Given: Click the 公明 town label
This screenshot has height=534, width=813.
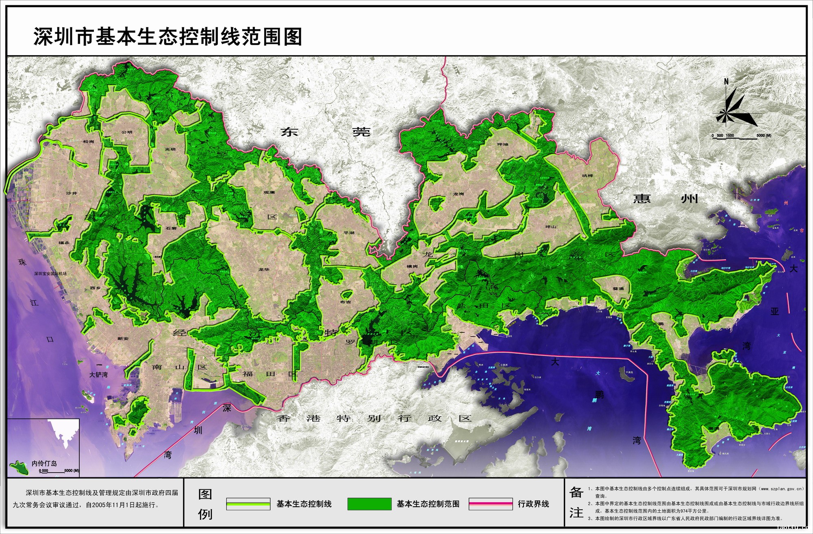Looking at the screenshot, I should coord(127,132).
